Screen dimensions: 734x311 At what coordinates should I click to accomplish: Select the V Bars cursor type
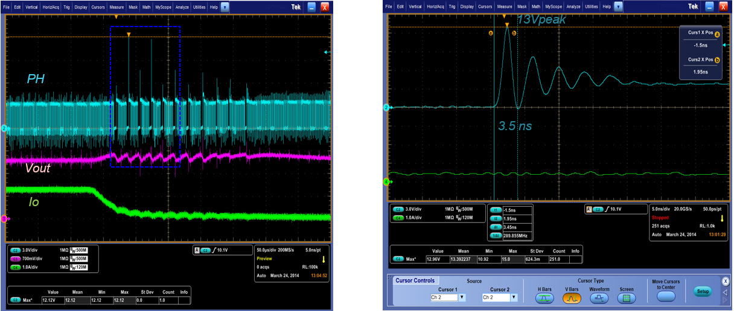click(x=572, y=298)
